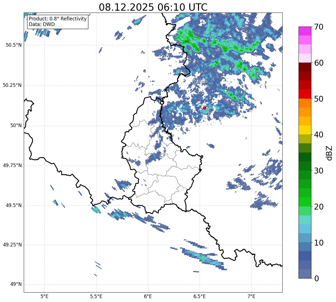Click the 6.5°E longitude tick label
This screenshot has height=302, width=336.
click(200, 296)
